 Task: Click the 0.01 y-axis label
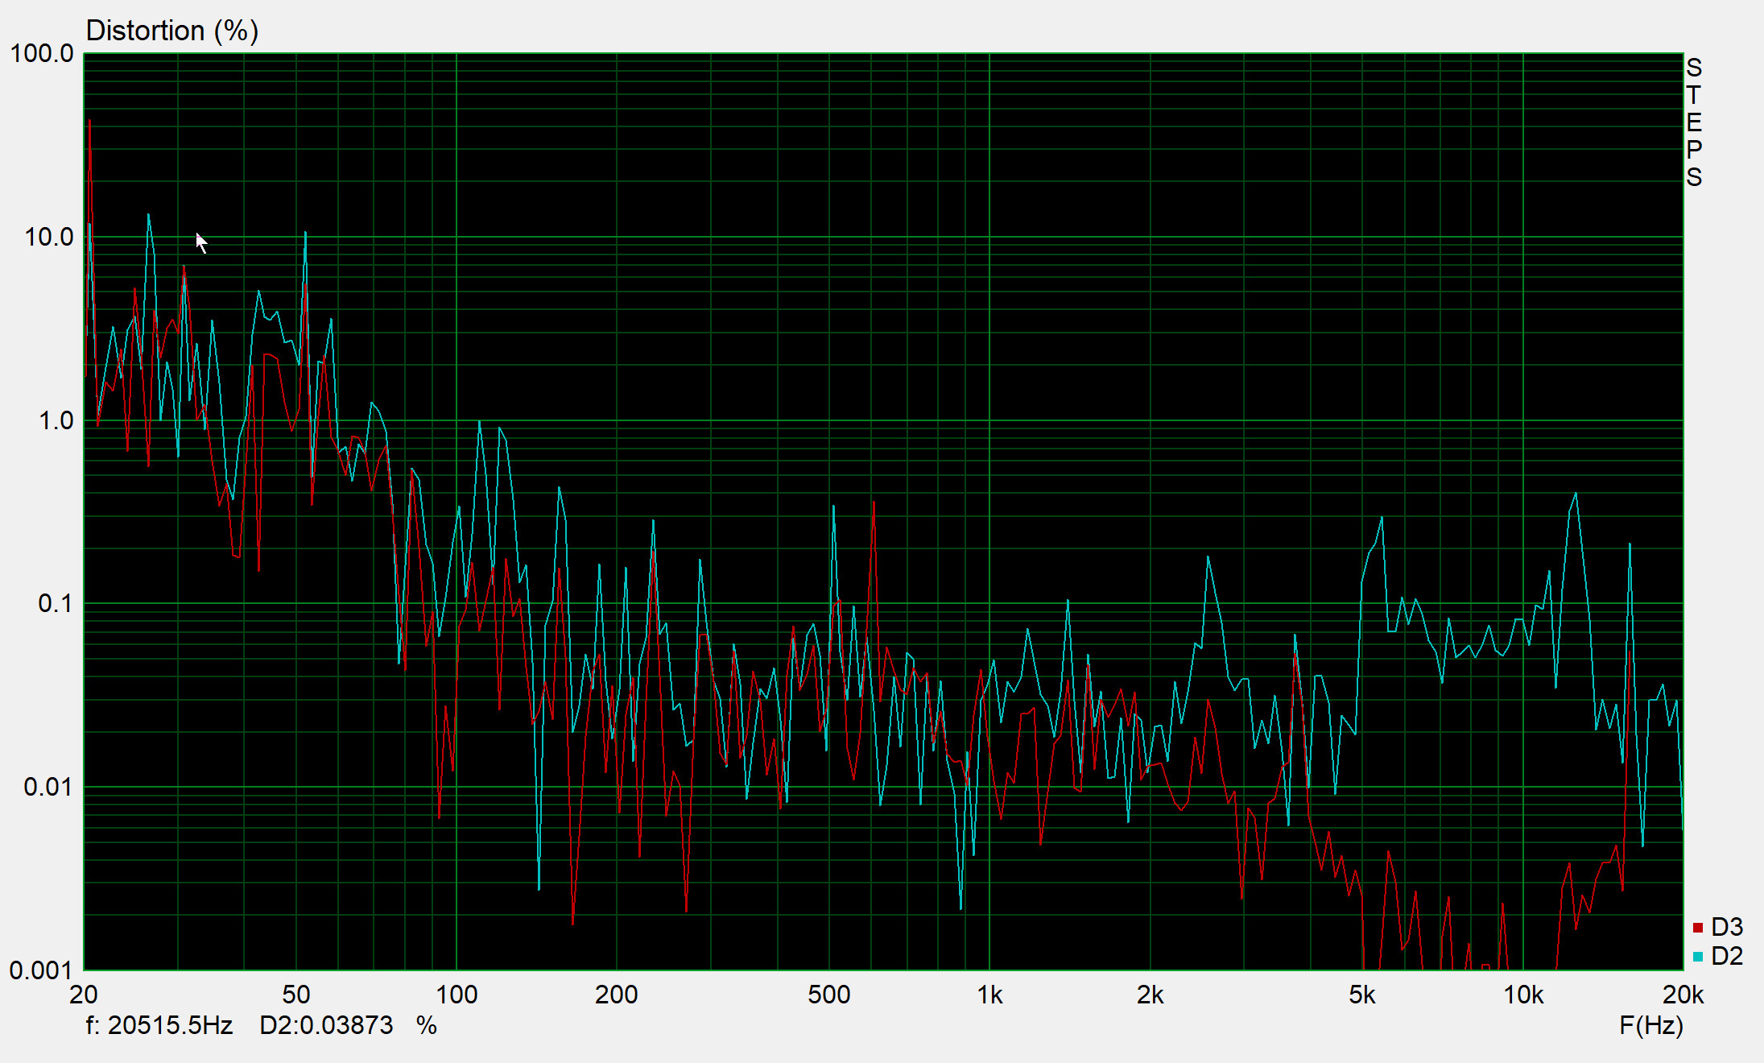(49, 787)
